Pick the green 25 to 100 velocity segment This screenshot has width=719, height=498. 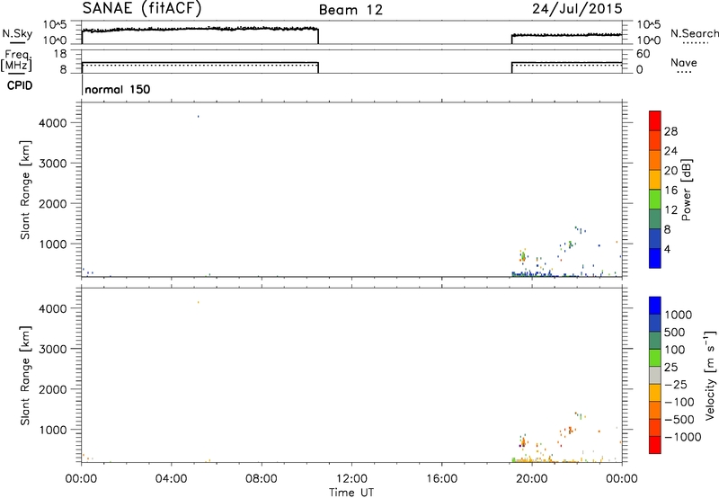[655, 358]
